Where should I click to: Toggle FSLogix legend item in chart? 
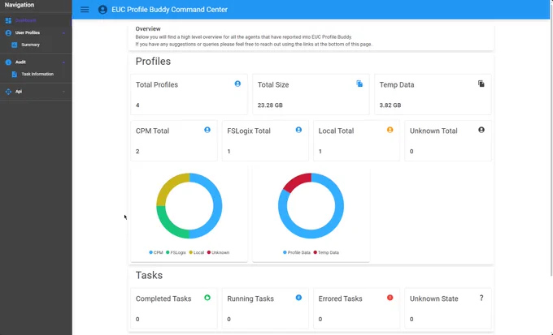[176, 252]
